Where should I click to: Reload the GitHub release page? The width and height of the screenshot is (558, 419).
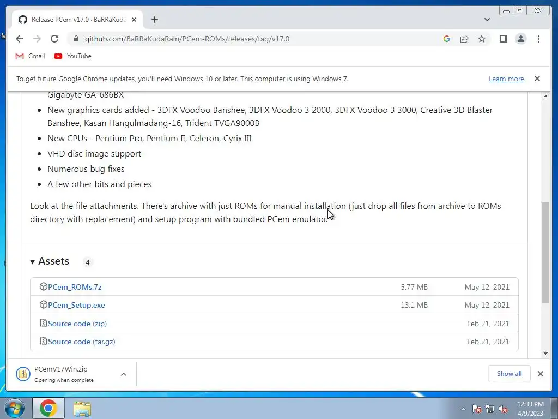[x=54, y=39]
